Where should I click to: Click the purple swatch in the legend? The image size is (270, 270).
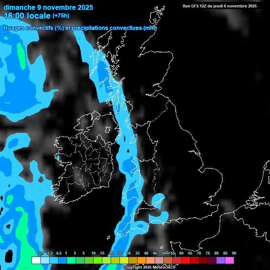click(x=220, y=260)
